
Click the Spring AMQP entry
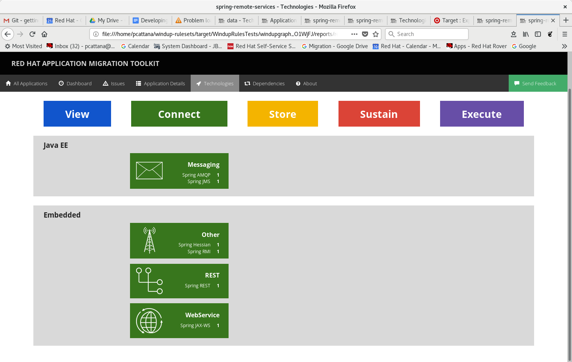196,175
